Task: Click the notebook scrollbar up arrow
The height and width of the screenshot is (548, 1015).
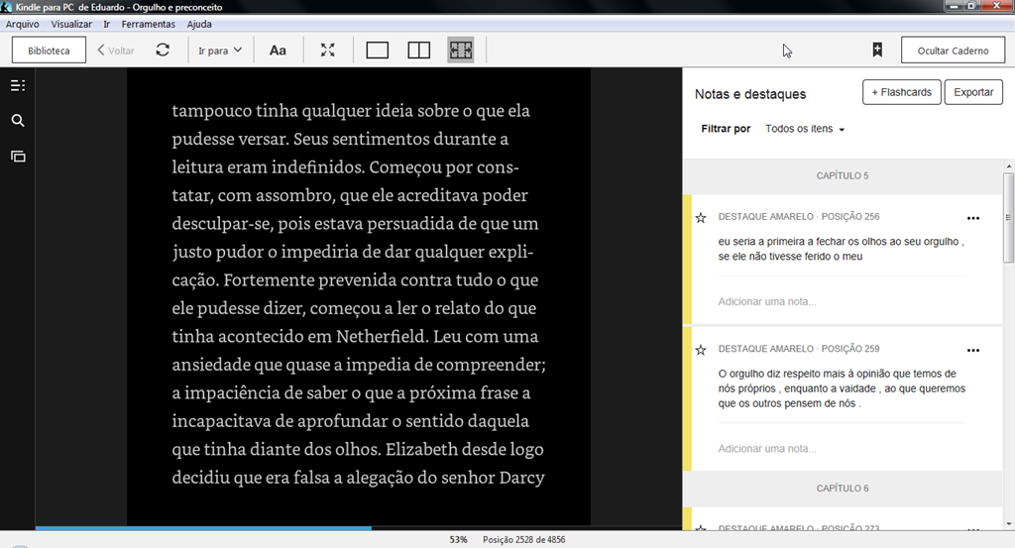Action: point(1008,166)
